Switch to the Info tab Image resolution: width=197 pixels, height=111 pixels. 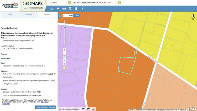pos(10,14)
